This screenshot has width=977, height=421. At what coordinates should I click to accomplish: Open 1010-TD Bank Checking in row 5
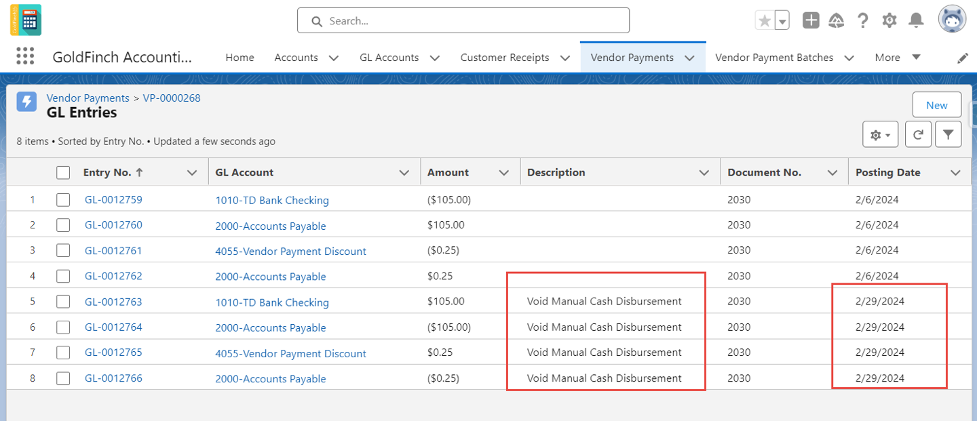[x=272, y=302]
